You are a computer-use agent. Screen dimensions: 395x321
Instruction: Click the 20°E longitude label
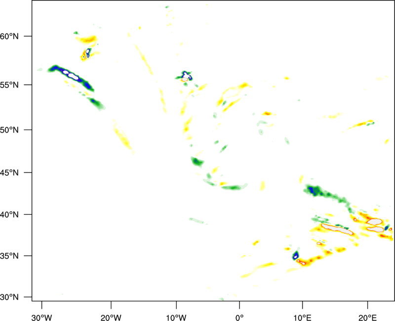pyautogui.click(x=367, y=318)
